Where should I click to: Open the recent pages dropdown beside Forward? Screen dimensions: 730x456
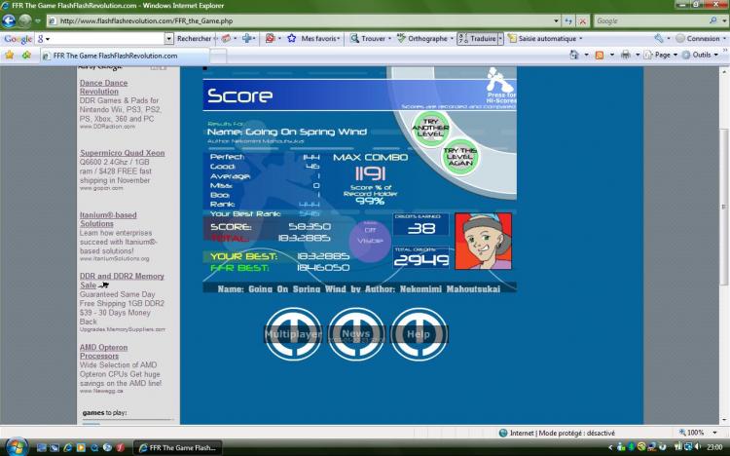(38, 21)
